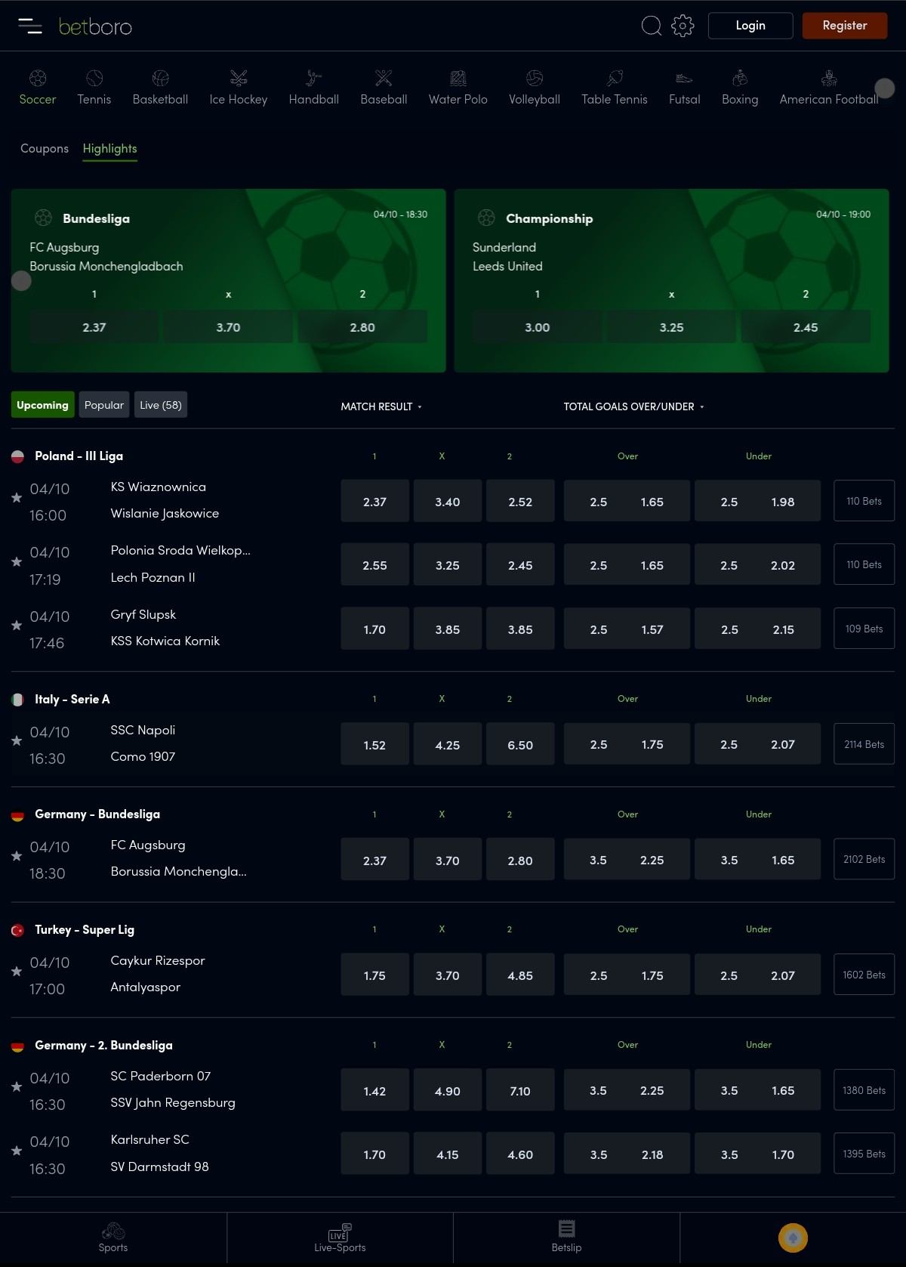
Task: Toggle favorite star for KS Wiaznownica match
Action: point(17,497)
